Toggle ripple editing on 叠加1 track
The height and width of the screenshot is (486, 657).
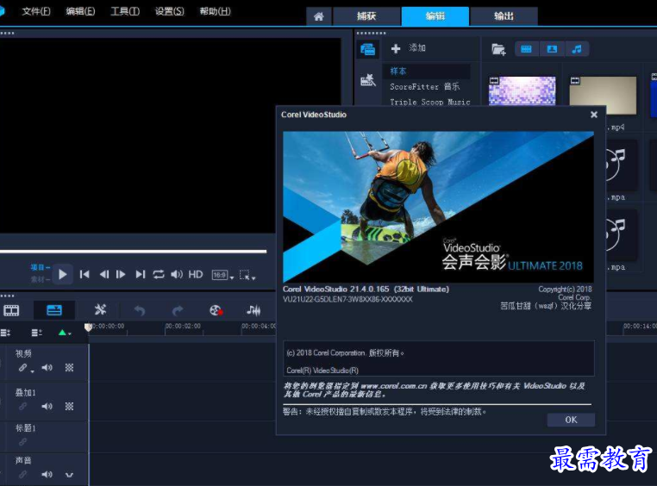(x=23, y=407)
